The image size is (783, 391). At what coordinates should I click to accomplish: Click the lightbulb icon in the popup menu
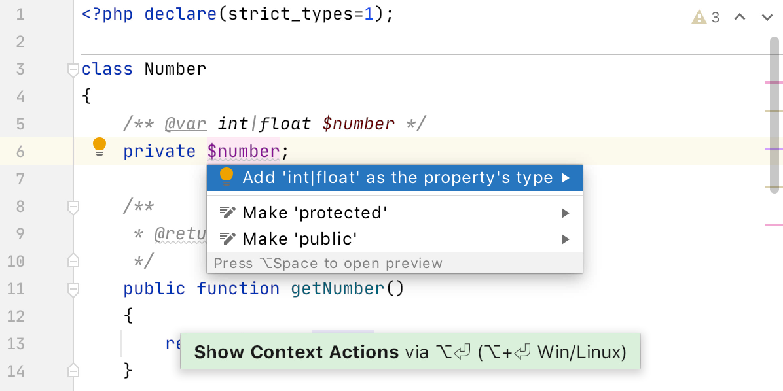pyautogui.click(x=227, y=177)
